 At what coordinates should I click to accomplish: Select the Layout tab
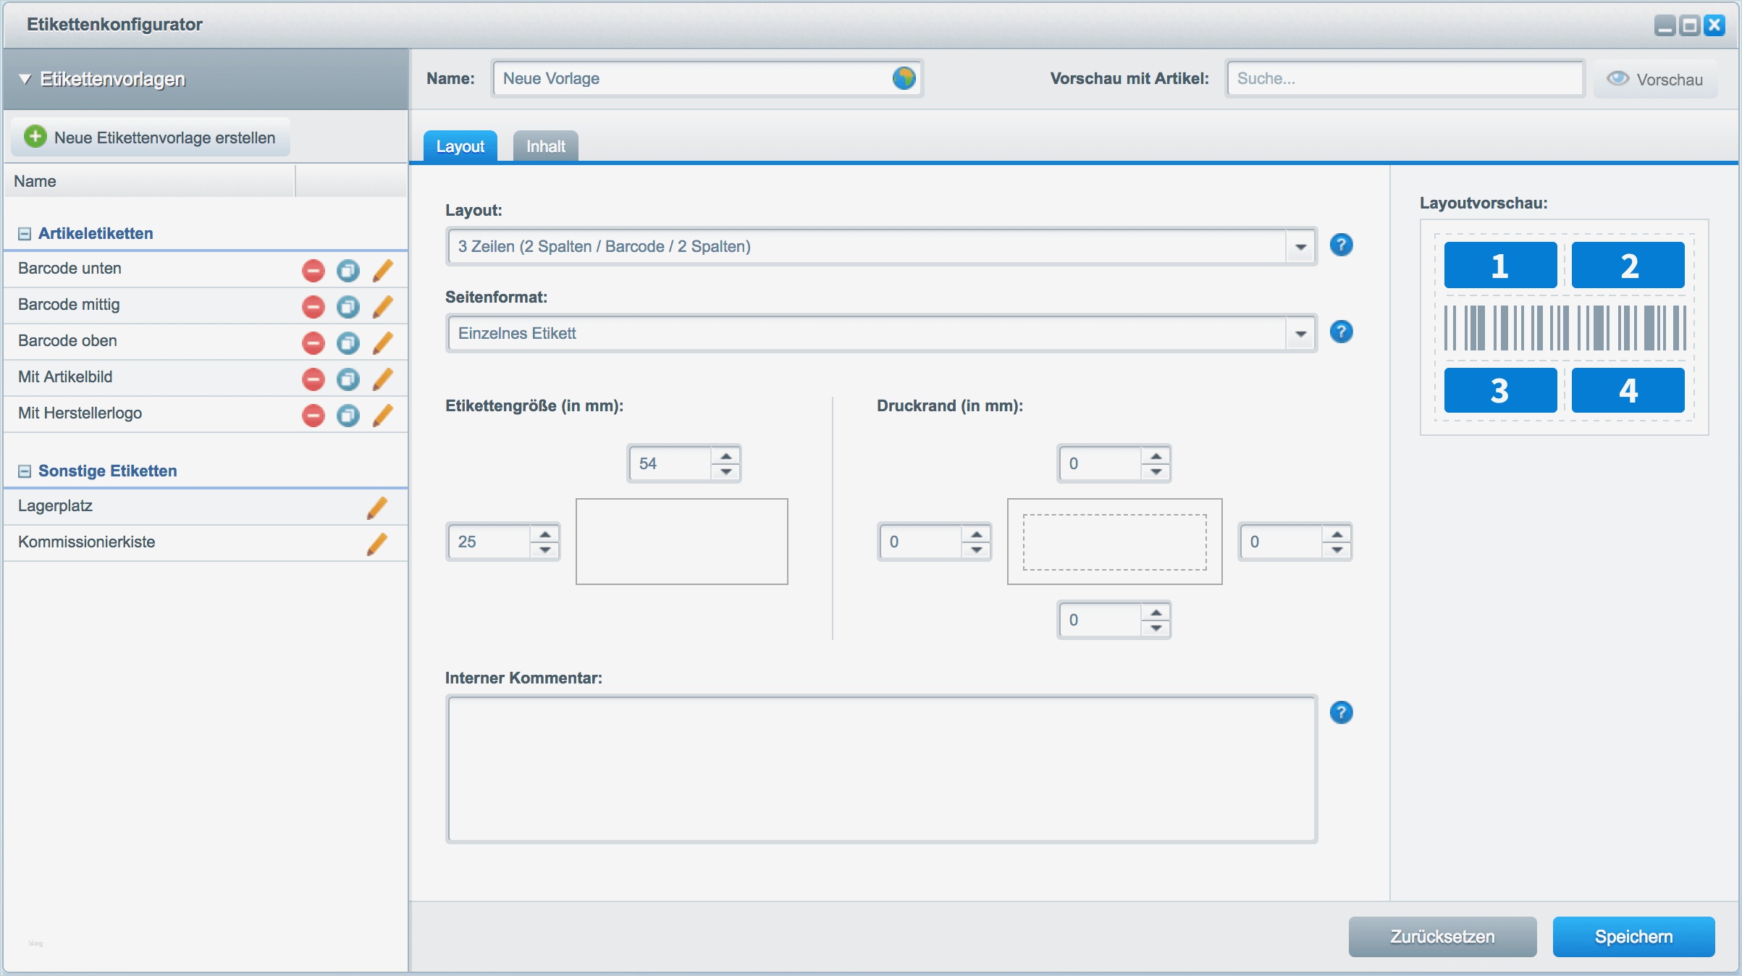pyautogui.click(x=460, y=146)
